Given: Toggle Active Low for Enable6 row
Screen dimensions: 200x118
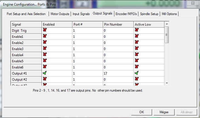Looking at the screenshot, I should pos(137,67).
